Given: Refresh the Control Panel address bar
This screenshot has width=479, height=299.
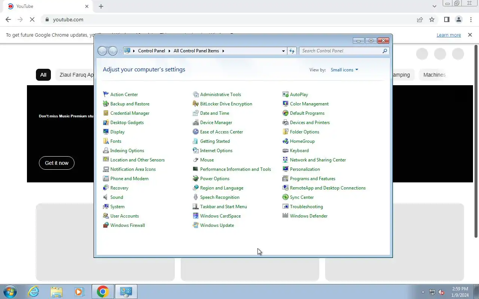Looking at the screenshot, I should [x=292, y=51].
